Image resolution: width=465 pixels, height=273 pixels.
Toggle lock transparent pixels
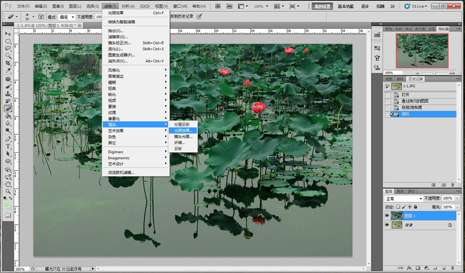pos(398,207)
